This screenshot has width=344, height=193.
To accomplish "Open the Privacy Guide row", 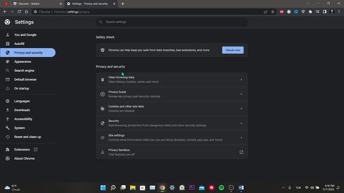I will coord(172,94).
